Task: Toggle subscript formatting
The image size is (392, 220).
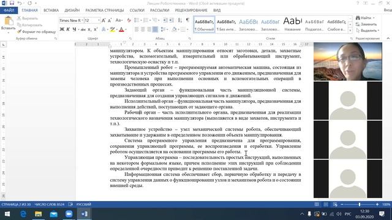Action: pyautogui.click(x=89, y=29)
